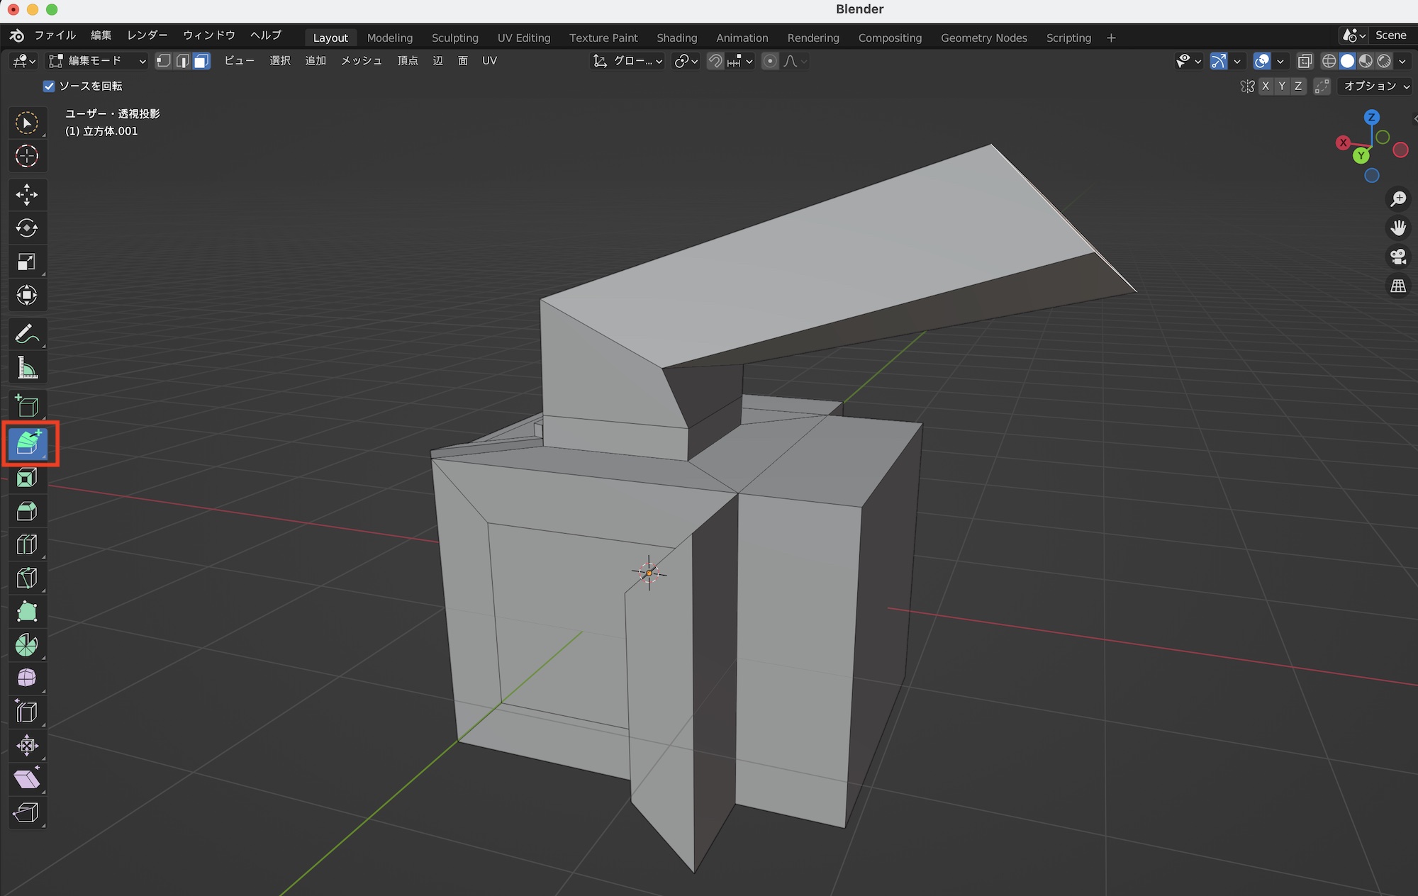Select the Bevel tool
Image resolution: width=1418 pixels, height=896 pixels.
pyautogui.click(x=27, y=511)
